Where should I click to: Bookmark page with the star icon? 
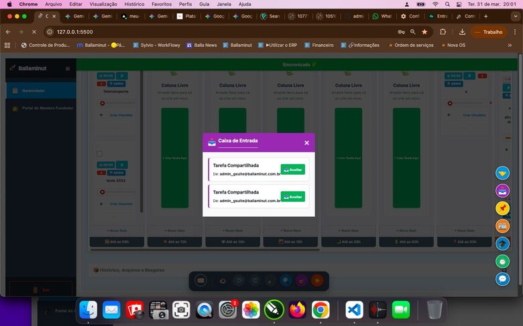(x=424, y=31)
